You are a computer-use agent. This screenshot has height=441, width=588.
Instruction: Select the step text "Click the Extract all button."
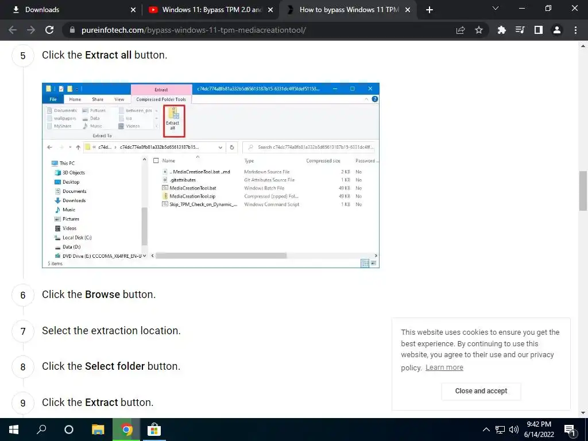105,55
